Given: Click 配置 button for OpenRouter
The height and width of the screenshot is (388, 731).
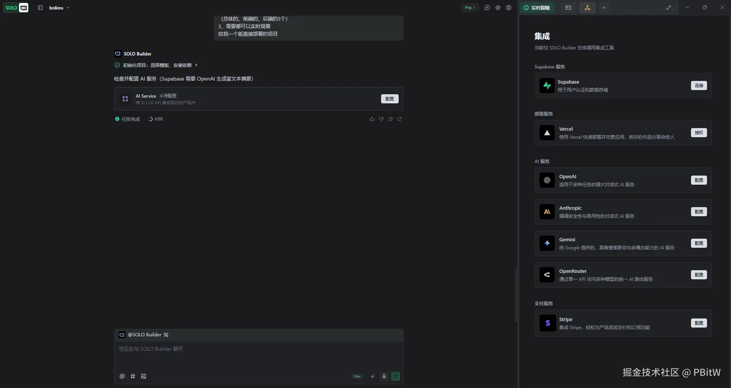Looking at the screenshot, I should (x=699, y=275).
